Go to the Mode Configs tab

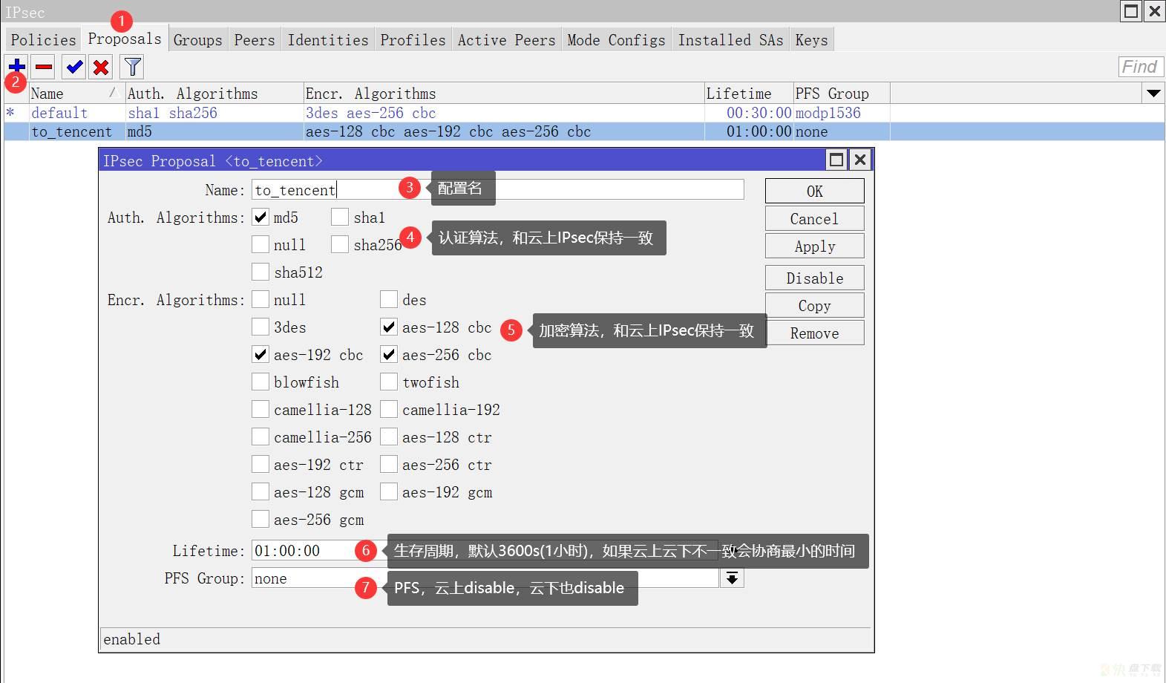pos(616,40)
